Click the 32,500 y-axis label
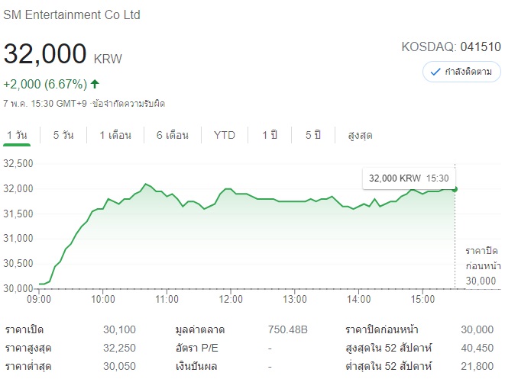The image size is (505, 379). point(18,164)
